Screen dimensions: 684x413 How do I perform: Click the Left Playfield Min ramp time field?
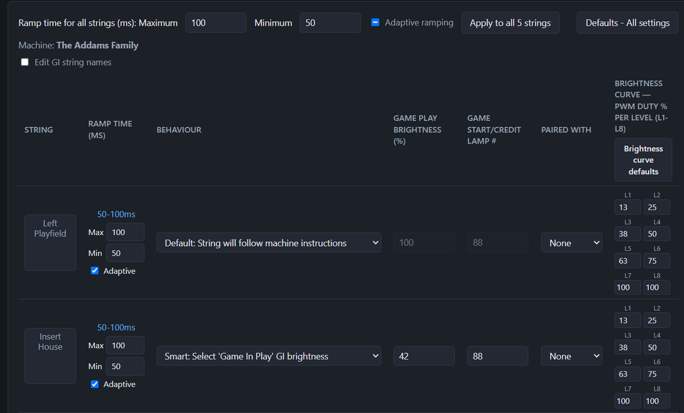[125, 253]
